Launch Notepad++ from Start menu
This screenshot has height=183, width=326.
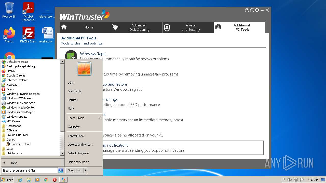click(x=14, y=85)
